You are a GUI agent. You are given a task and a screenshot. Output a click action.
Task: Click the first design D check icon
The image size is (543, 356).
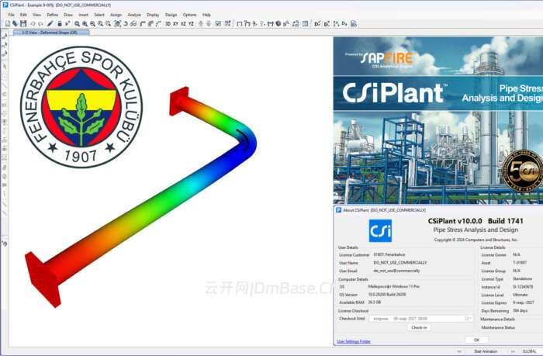316,23
